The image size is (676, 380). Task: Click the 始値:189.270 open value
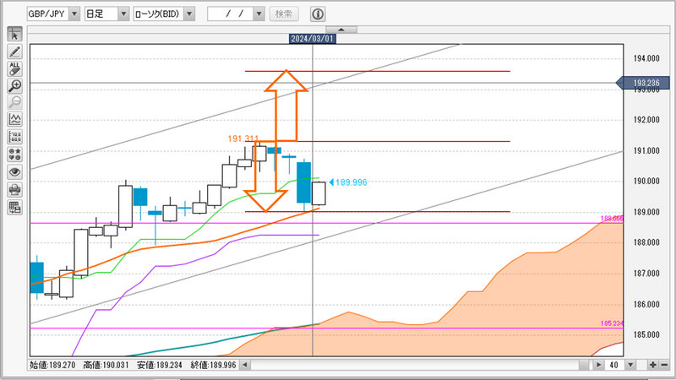52,365
